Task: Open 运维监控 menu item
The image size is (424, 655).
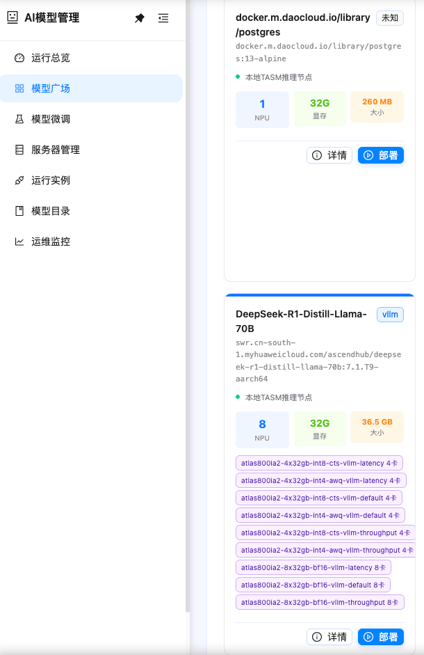Action: (91, 242)
